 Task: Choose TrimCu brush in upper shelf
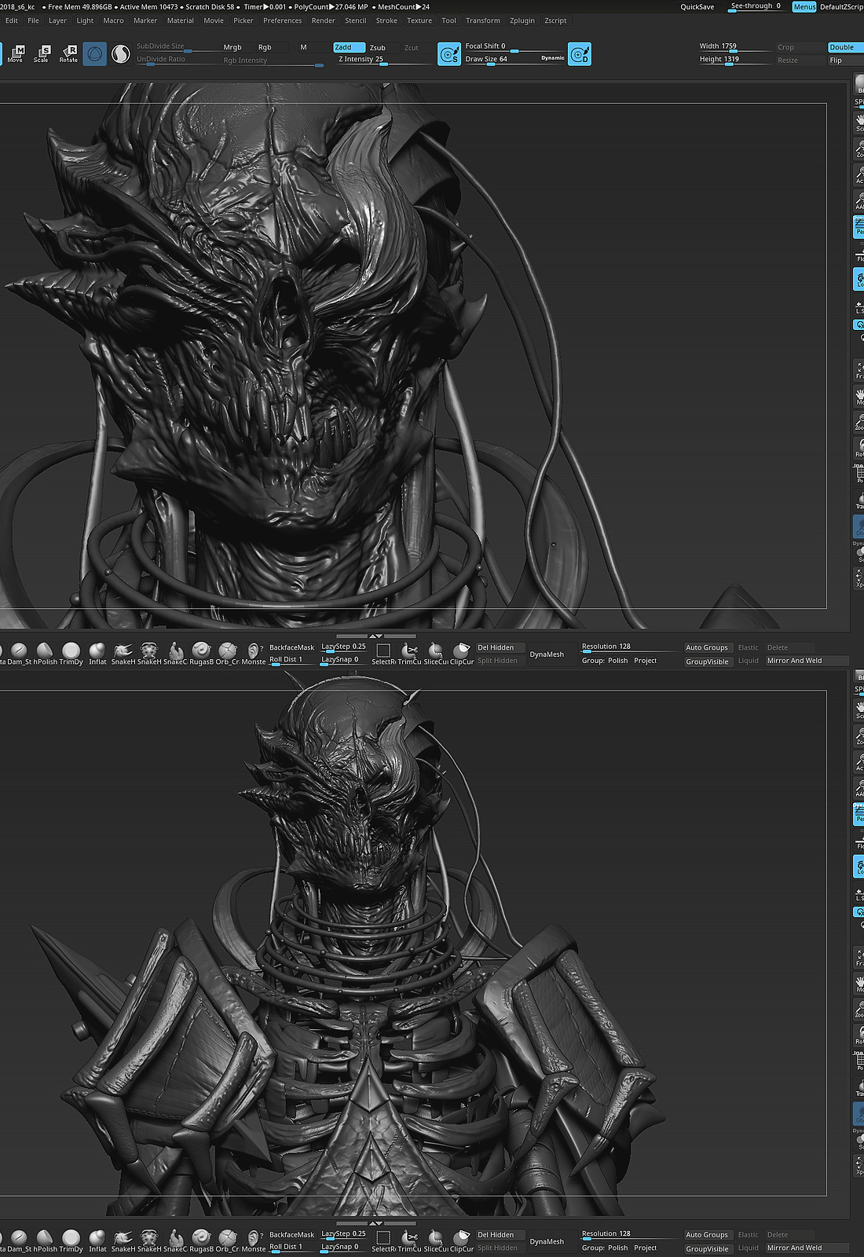click(409, 654)
